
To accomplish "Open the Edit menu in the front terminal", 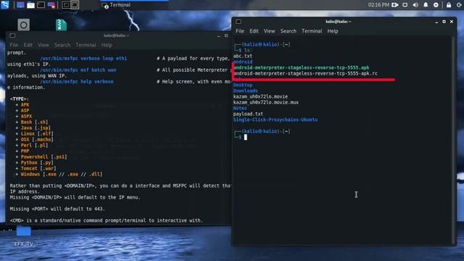I will coord(254,31).
